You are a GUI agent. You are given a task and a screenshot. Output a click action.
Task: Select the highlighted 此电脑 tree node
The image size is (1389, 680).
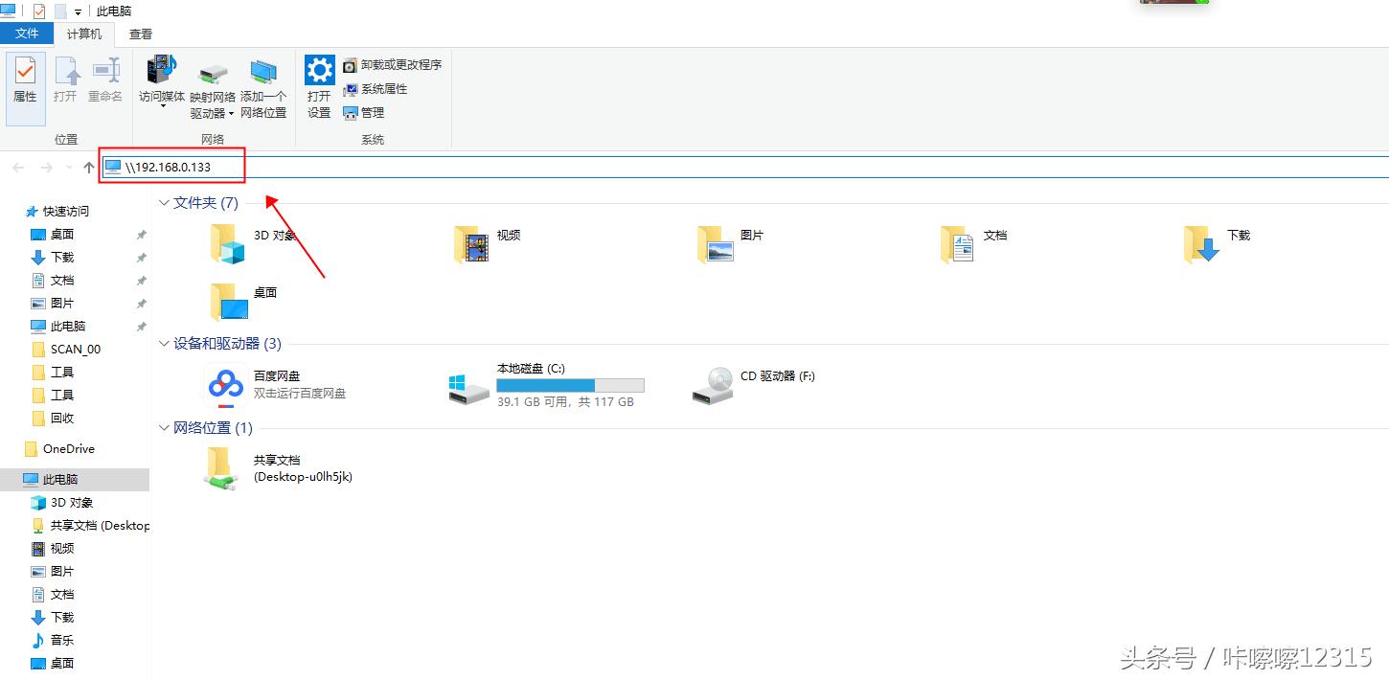[75, 480]
